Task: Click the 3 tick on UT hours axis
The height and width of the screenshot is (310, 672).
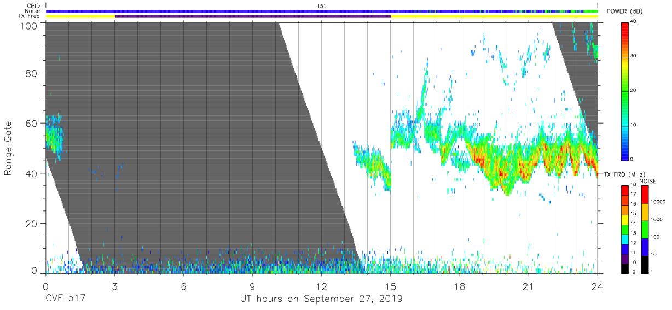Action: click(x=114, y=286)
